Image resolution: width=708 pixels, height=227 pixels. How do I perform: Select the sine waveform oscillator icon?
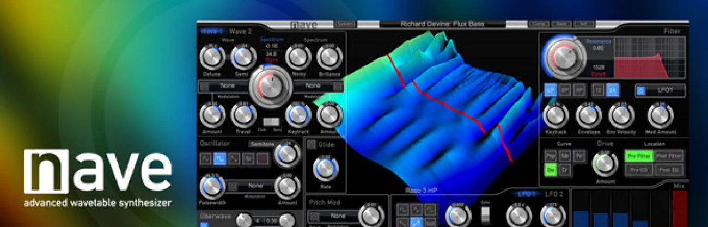pos(206,158)
